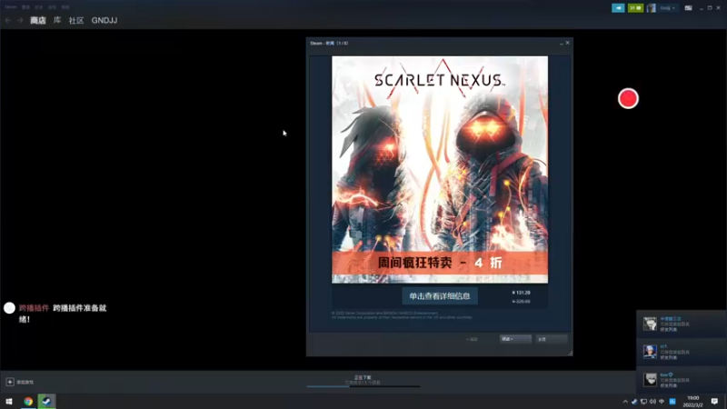Viewport: 727px width, 409px height.
Task: Open the volume tray icon
Action: click(652, 402)
